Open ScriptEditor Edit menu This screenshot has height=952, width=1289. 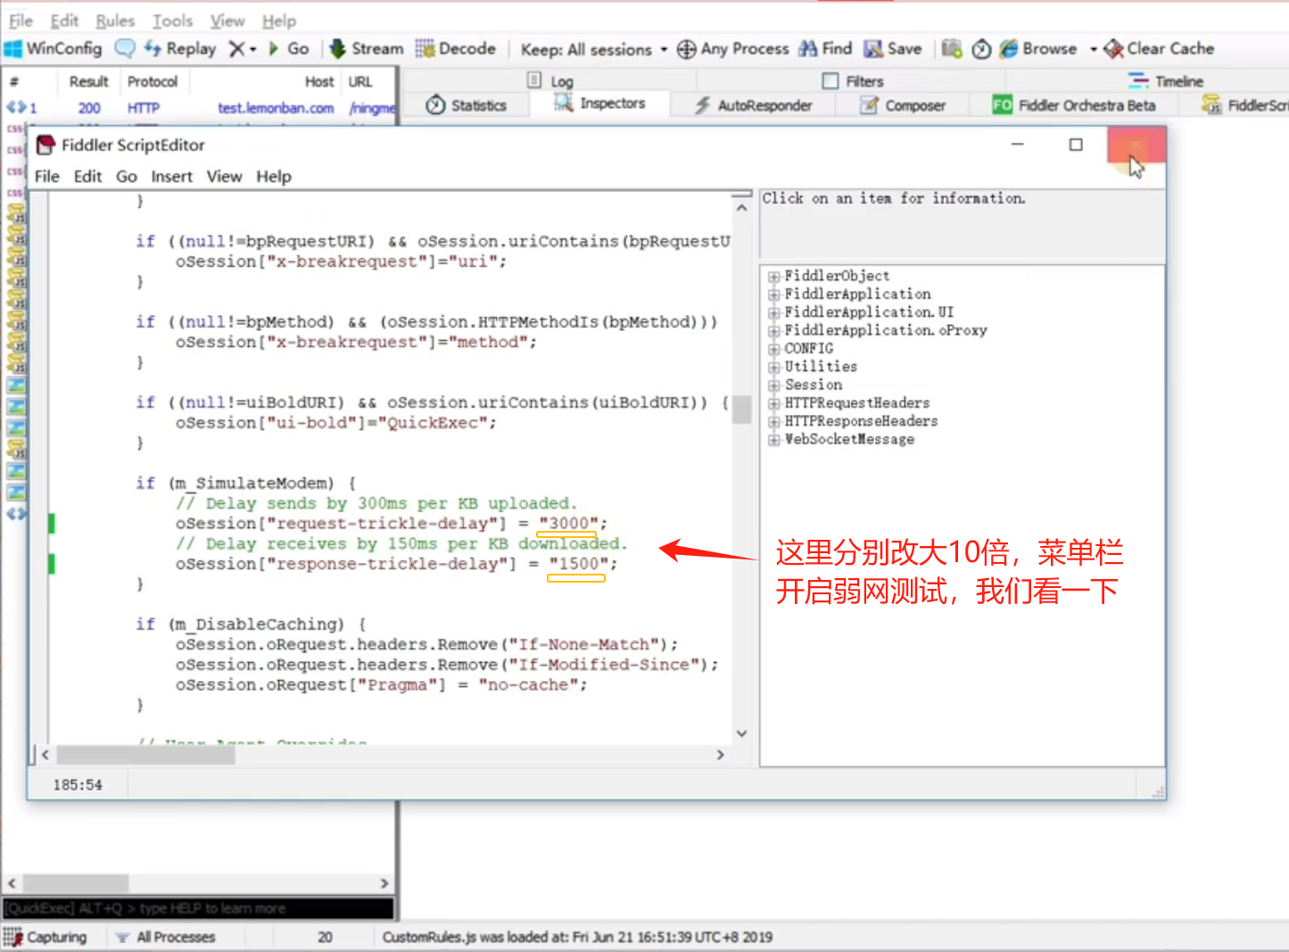(87, 177)
